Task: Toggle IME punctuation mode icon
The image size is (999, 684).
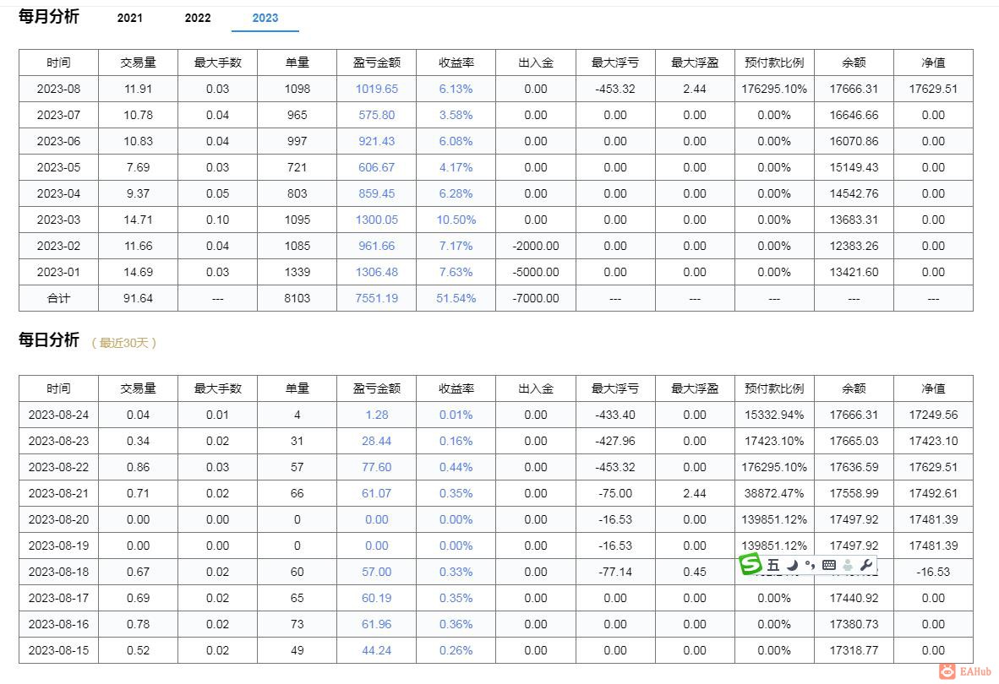Action: (810, 566)
